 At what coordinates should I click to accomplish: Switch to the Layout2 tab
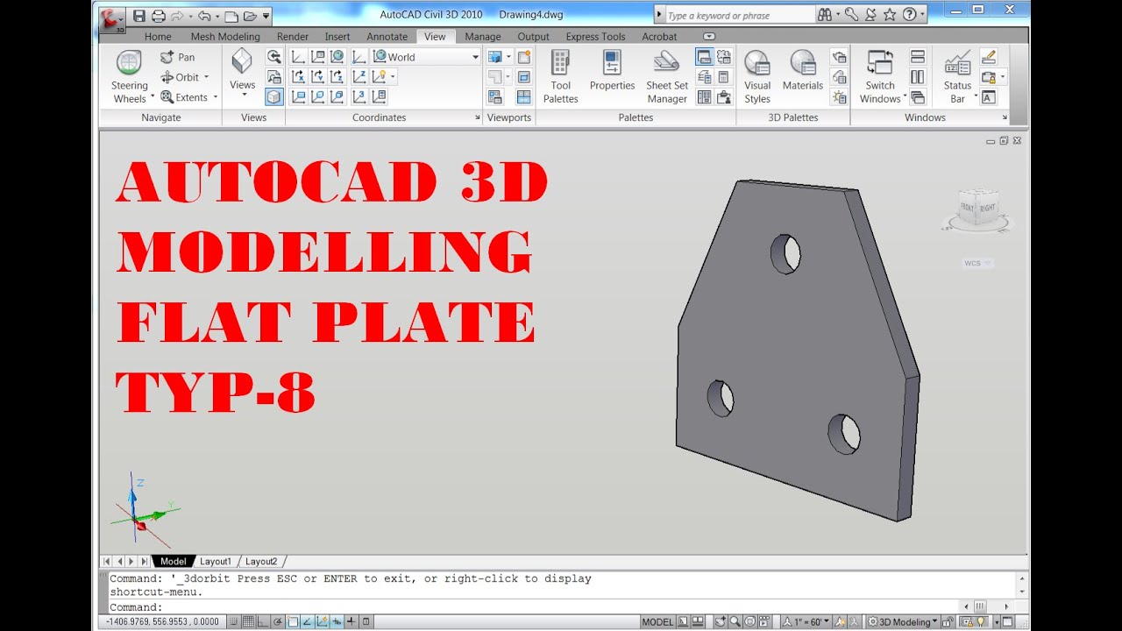coord(261,561)
